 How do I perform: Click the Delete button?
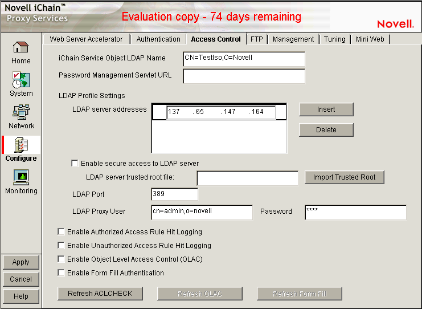tap(326, 130)
